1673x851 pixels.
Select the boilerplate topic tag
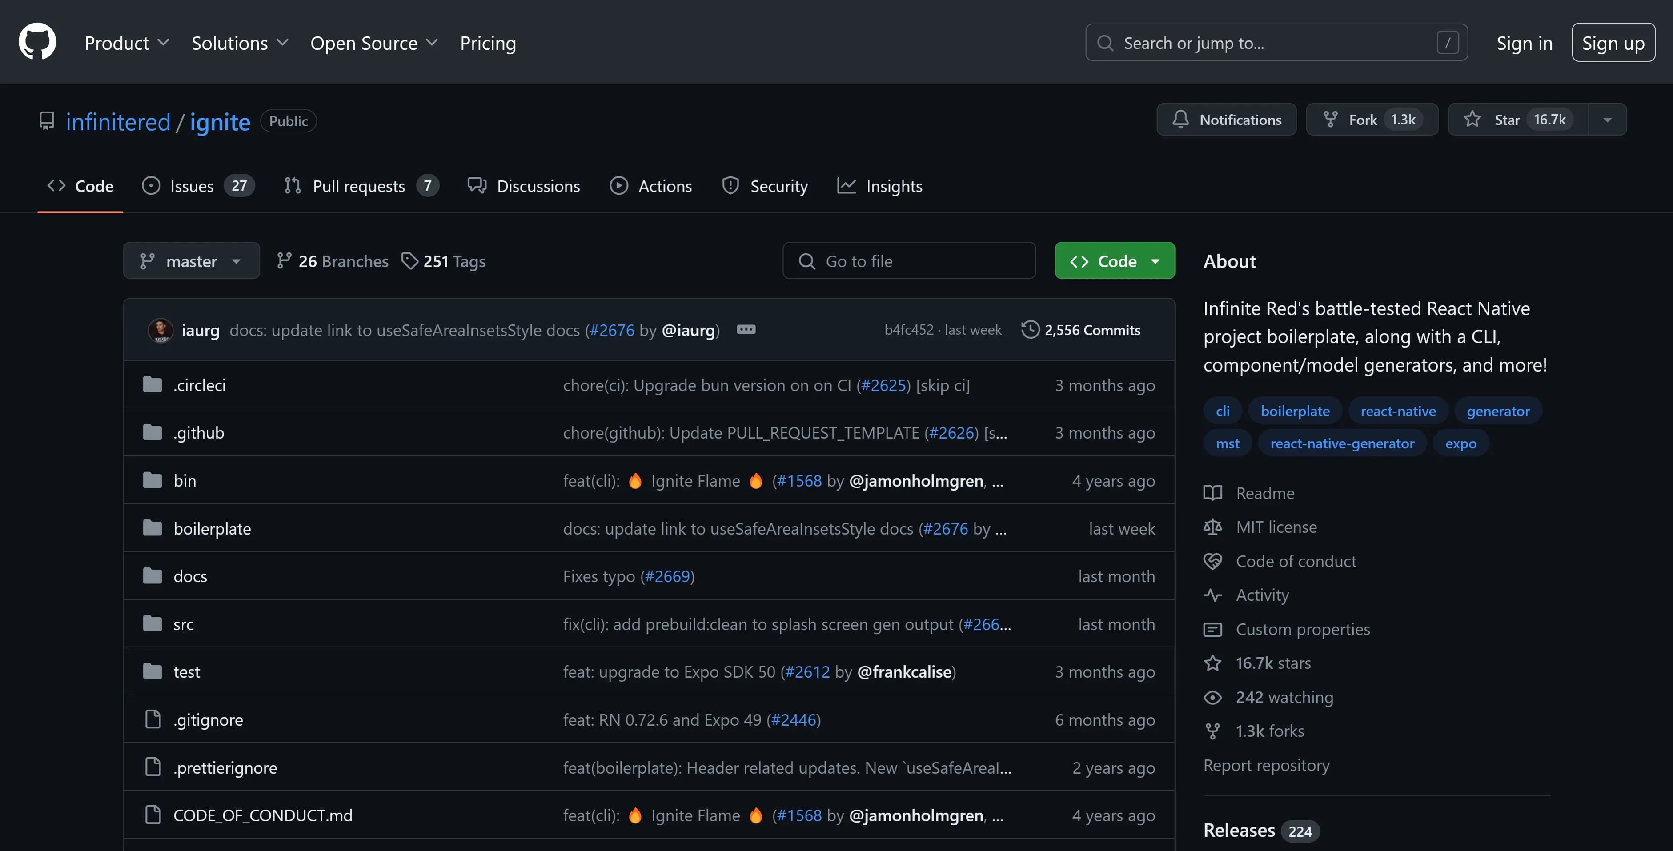point(1295,410)
